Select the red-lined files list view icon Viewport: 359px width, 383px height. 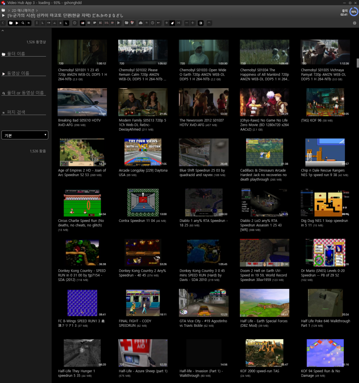113,23
